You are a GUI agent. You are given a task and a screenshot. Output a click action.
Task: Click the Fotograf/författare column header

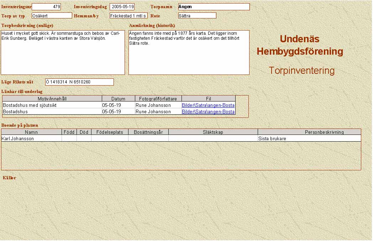pos(158,99)
